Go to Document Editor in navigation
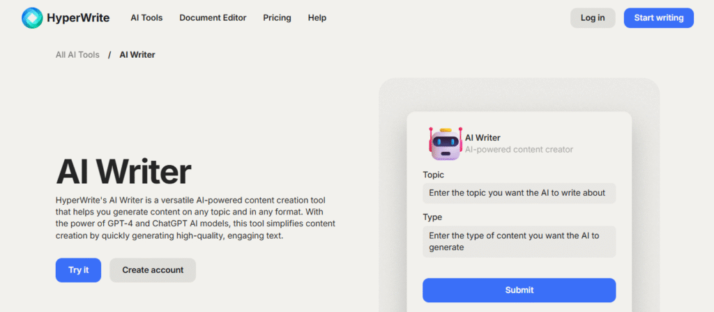The height and width of the screenshot is (312, 714). click(x=213, y=18)
